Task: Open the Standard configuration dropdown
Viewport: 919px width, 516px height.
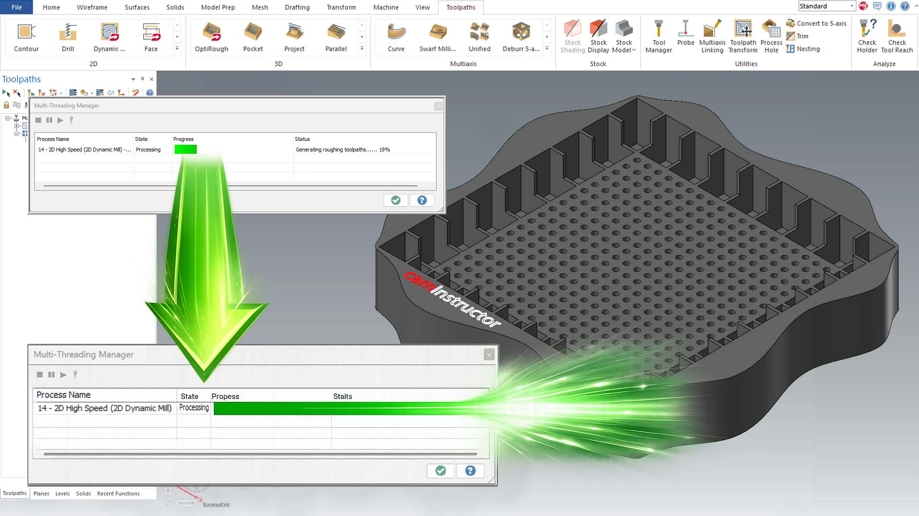Action: (x=852, y=6)
